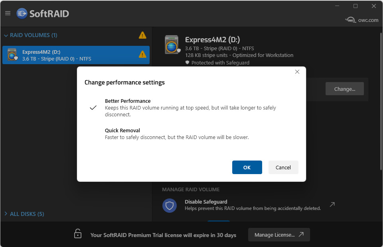Viewport: 383px width, 247px height.
Task: Click the RAID VOLUMES warning triangle
Action: point(142,35)
